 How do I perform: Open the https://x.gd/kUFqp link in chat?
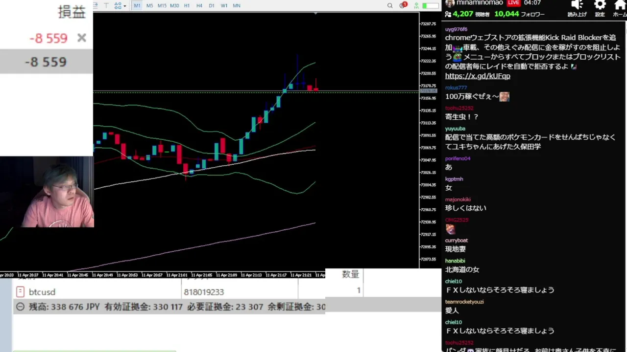pyautogui.click(x=478, y=76)
